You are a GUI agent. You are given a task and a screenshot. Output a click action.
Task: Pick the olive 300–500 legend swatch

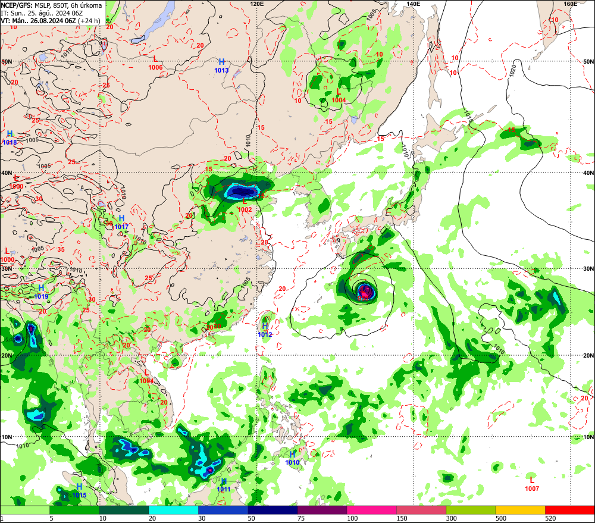(471, 510)
